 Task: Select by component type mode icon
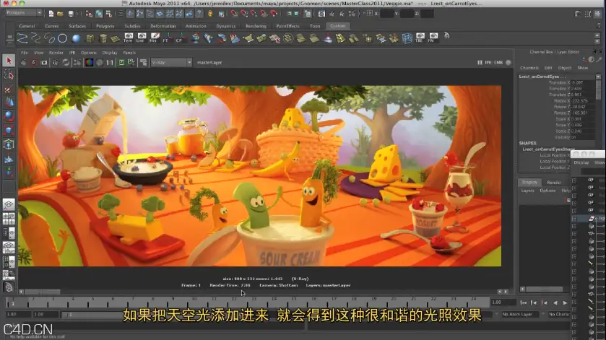(x=108, y=14)
